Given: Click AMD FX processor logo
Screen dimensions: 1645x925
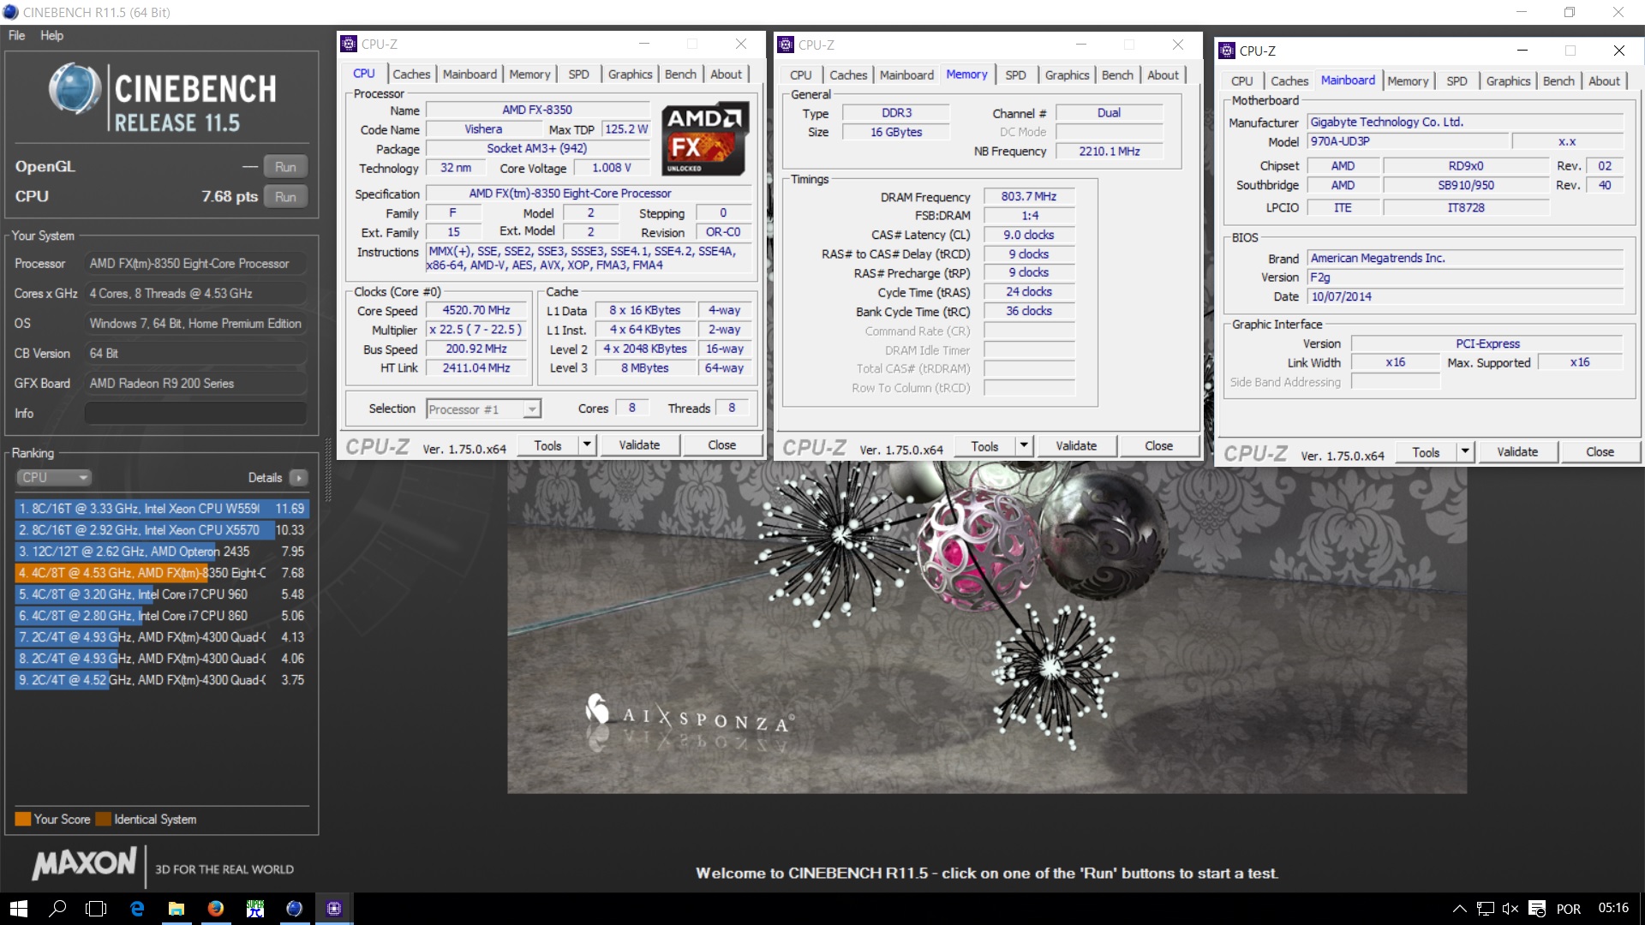Looking at the screenshot, I should click(x=705, y=139).
